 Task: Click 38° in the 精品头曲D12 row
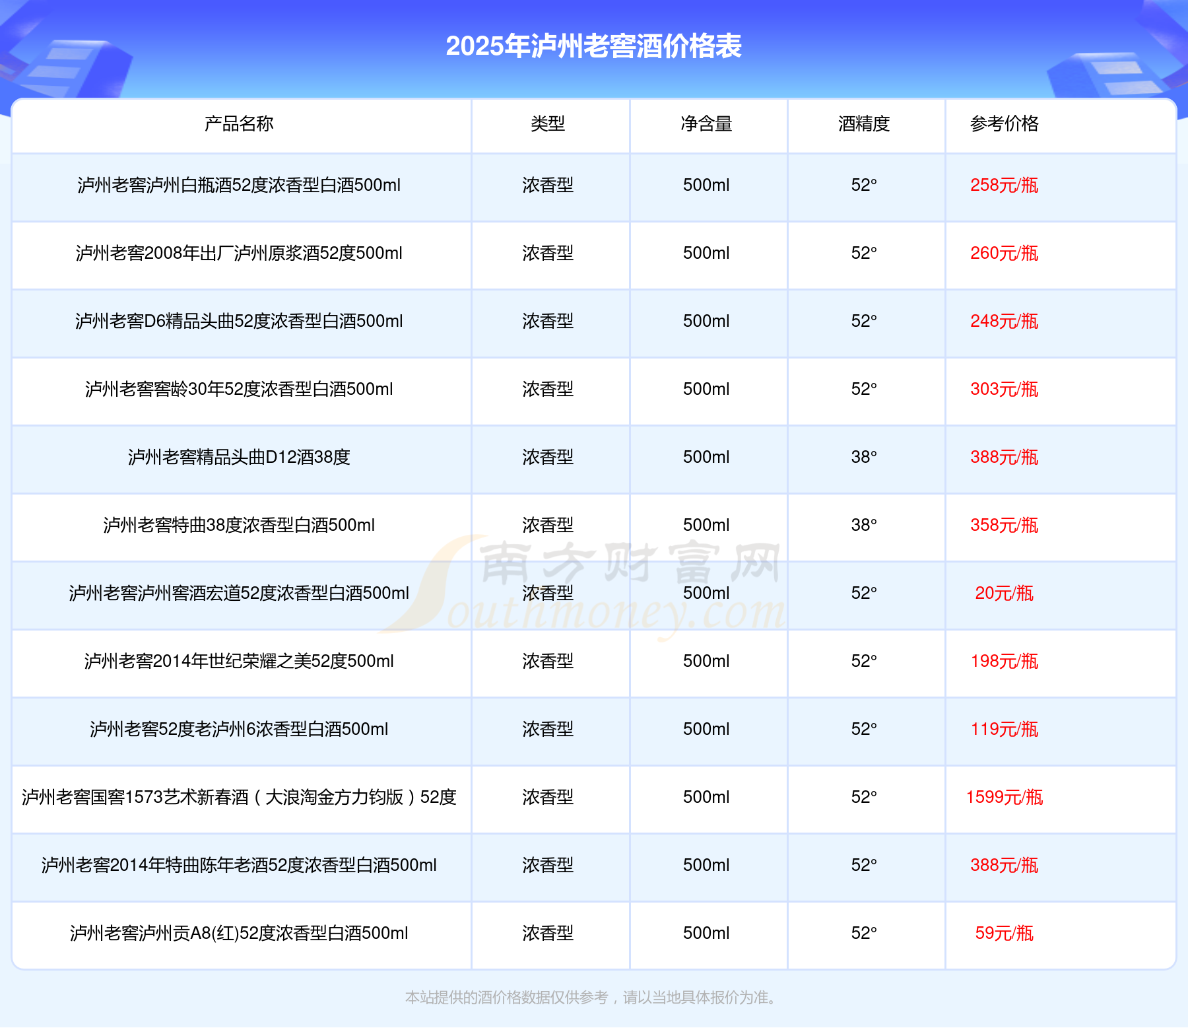tap(864, 458)
